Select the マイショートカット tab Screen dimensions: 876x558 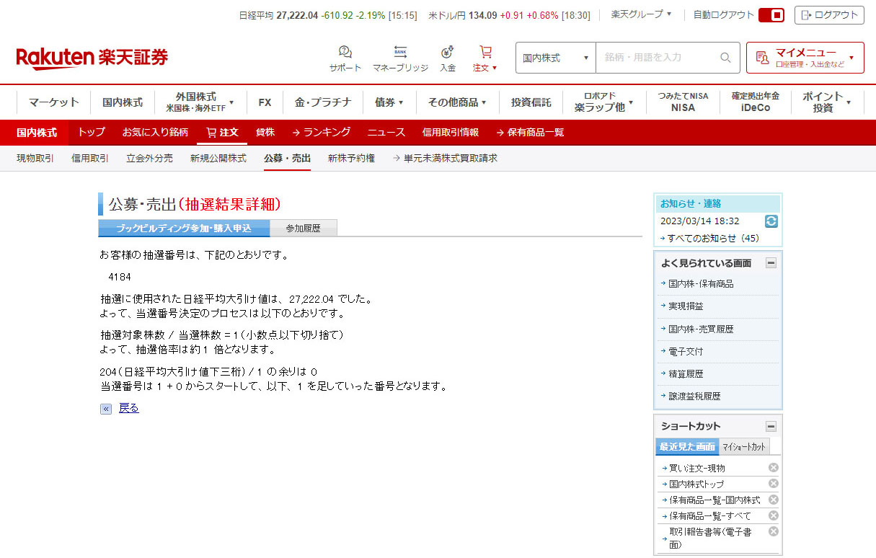click(x=744, y=447)
